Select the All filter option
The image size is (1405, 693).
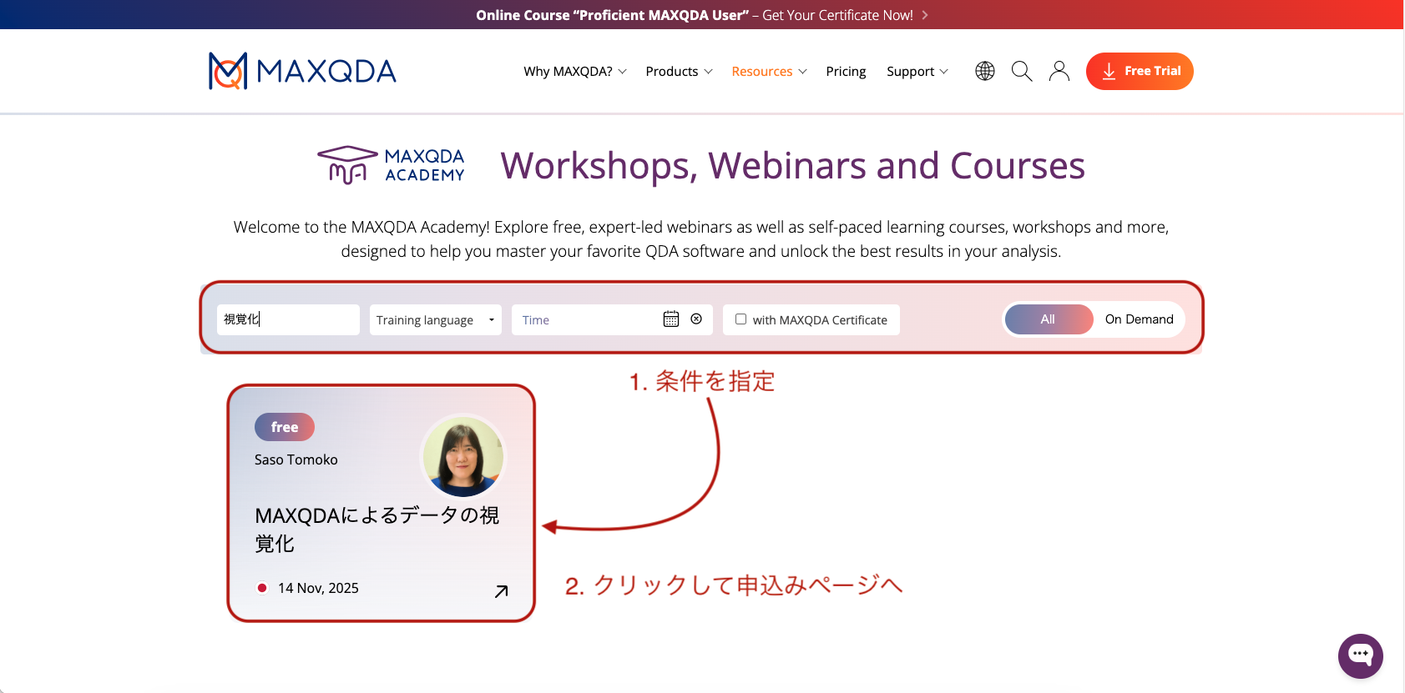point(1048,319)
